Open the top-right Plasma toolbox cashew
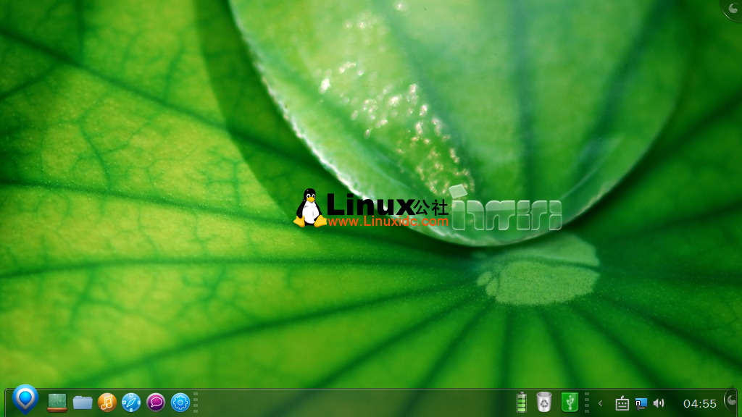742x417 pixels. tap(734, 9)
